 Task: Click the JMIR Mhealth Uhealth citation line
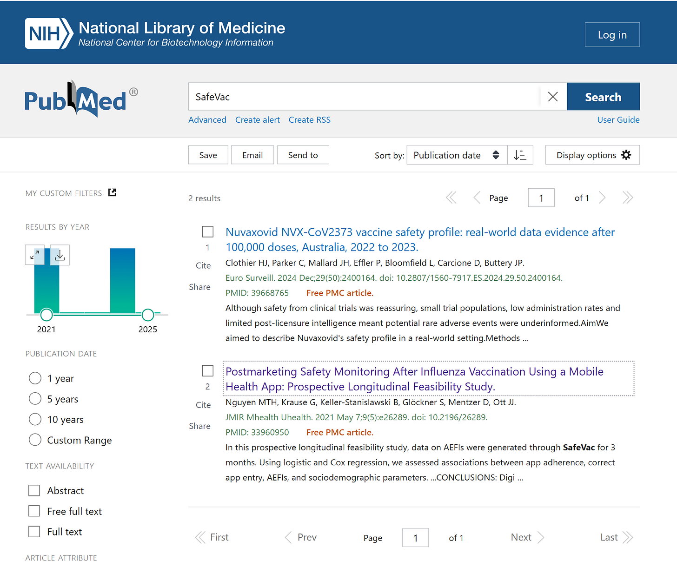(x=357, y=417)
